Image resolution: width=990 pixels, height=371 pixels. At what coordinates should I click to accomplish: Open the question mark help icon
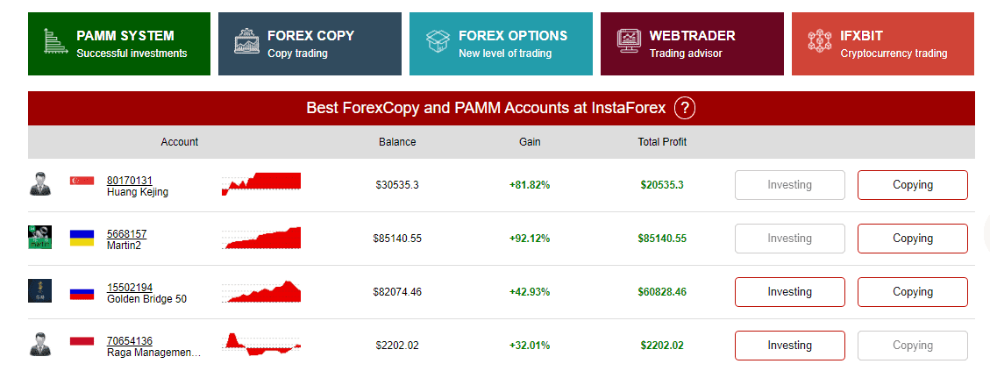pyautogui.click(x=685, y=108)
